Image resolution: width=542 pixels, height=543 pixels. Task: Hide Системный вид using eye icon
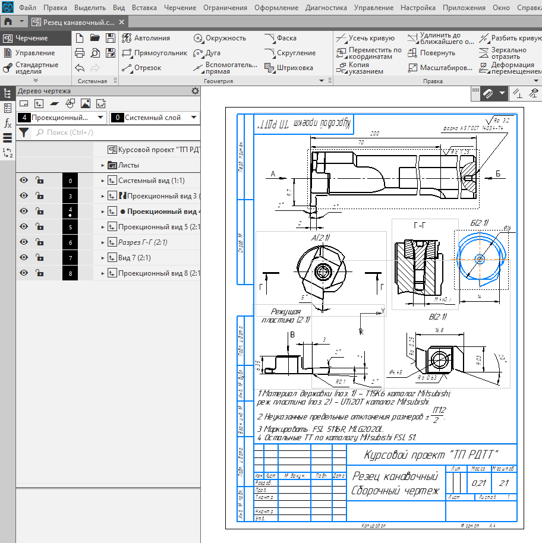pyautogui.click(x=24, y=181)
